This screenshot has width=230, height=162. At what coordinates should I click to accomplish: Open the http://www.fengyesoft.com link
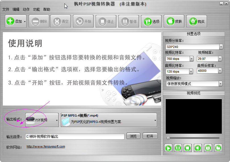tap(46, 147)
